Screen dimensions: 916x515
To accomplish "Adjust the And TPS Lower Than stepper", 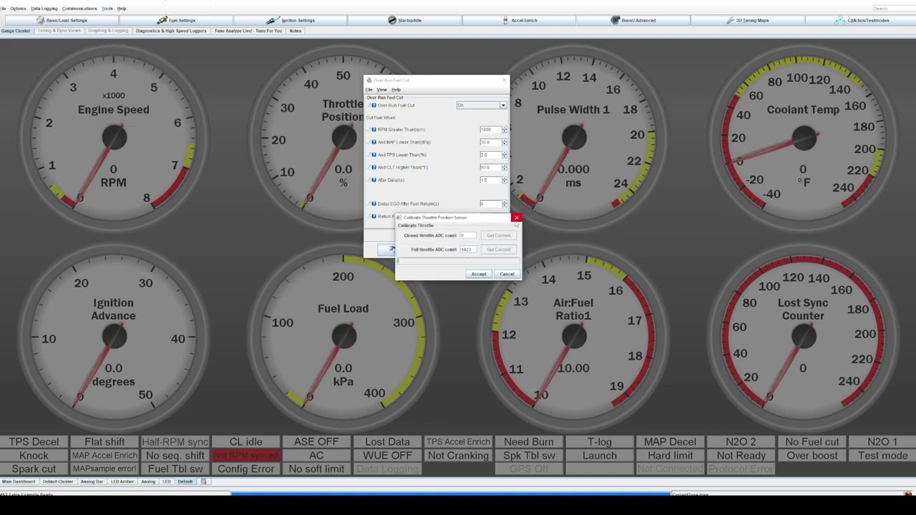I will [505, 154].
